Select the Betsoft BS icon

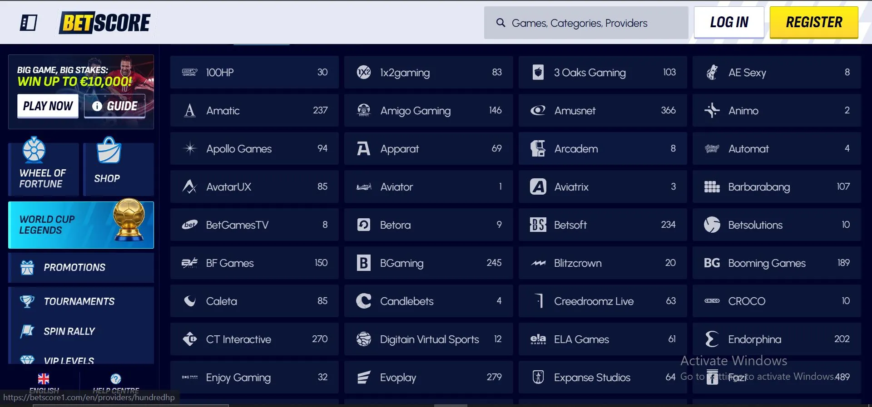[x=538, y=225]
